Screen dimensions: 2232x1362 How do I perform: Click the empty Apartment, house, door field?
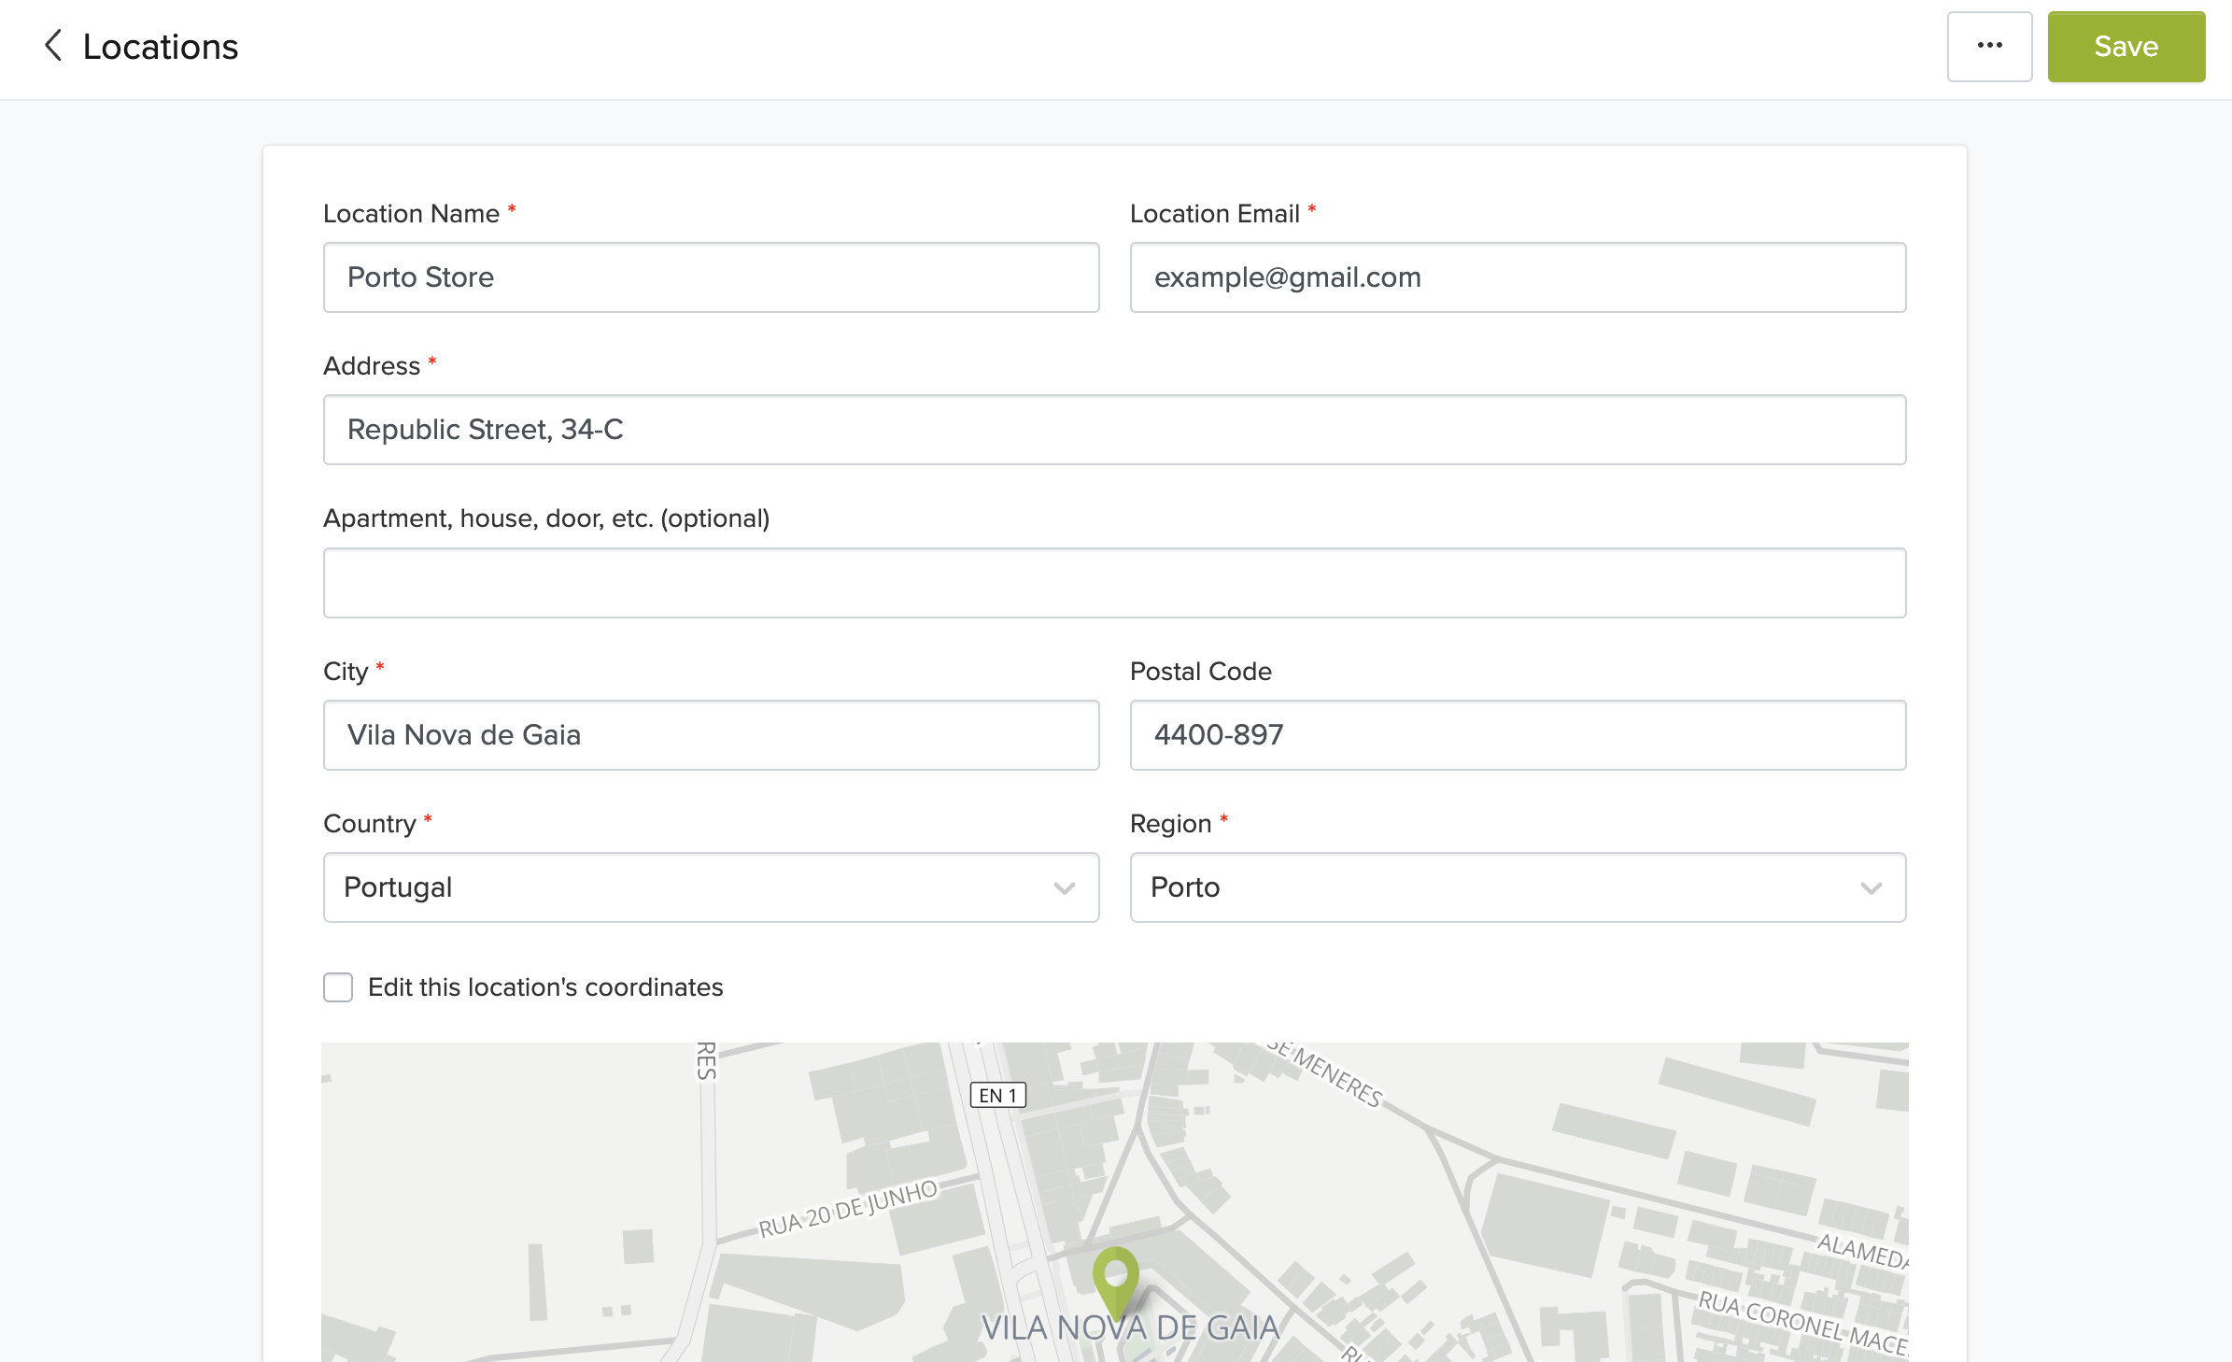(x=1113, y=583)
